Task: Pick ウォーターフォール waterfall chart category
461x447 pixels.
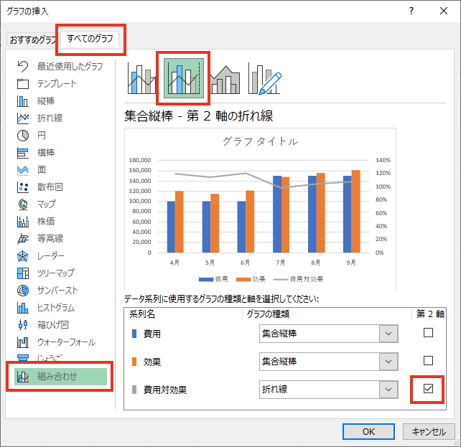Action: coord(66,342)
